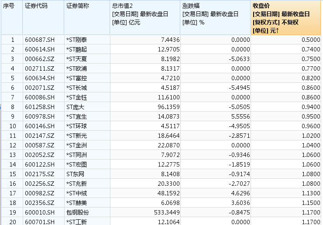Select stock name *ST金钰

click(77, 97)
